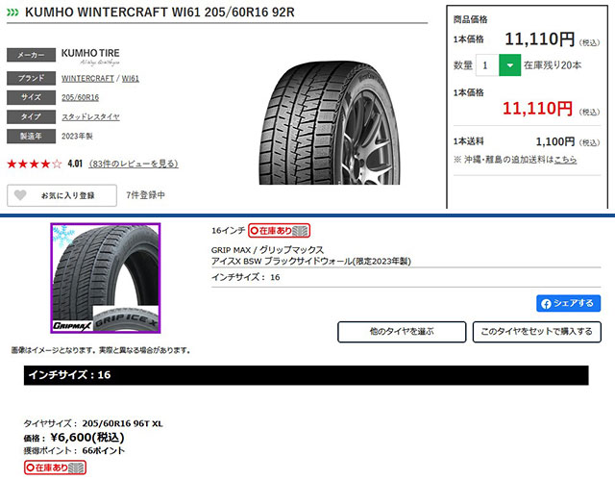The width and height of the screenshot is (615, 481).
Task: Click the Facebook シェアする share button
Action: (568, 303)
